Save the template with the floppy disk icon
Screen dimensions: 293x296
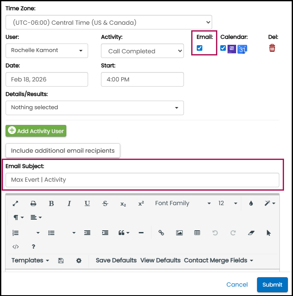click(61, 261)
